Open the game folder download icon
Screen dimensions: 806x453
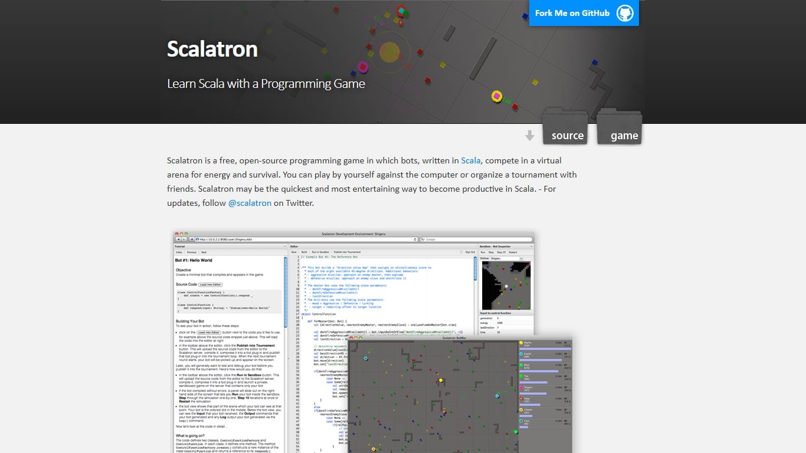pyautogui.click(x=619, y=126)
